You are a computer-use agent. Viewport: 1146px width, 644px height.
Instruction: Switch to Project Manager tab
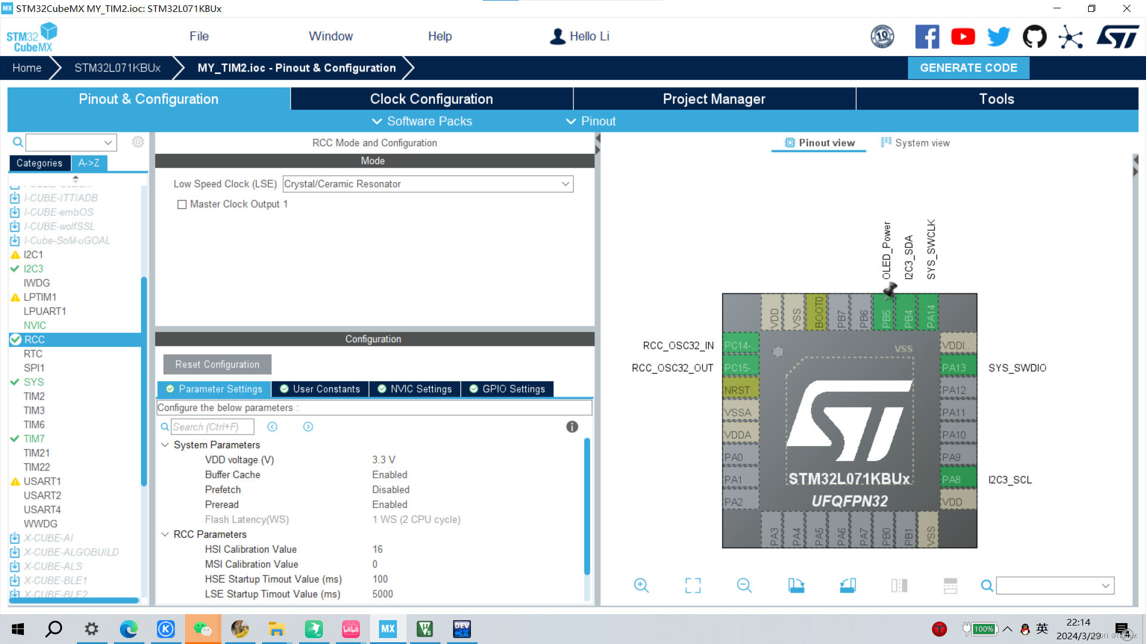coord(714,99)
